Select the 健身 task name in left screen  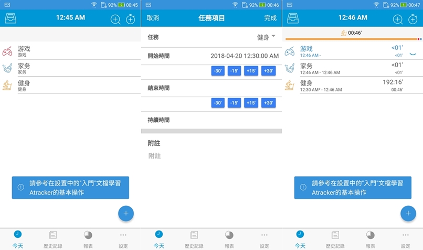(24, 83)
